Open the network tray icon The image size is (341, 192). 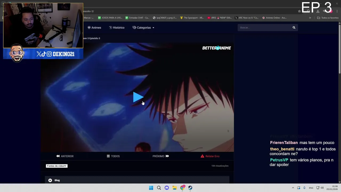318,188
